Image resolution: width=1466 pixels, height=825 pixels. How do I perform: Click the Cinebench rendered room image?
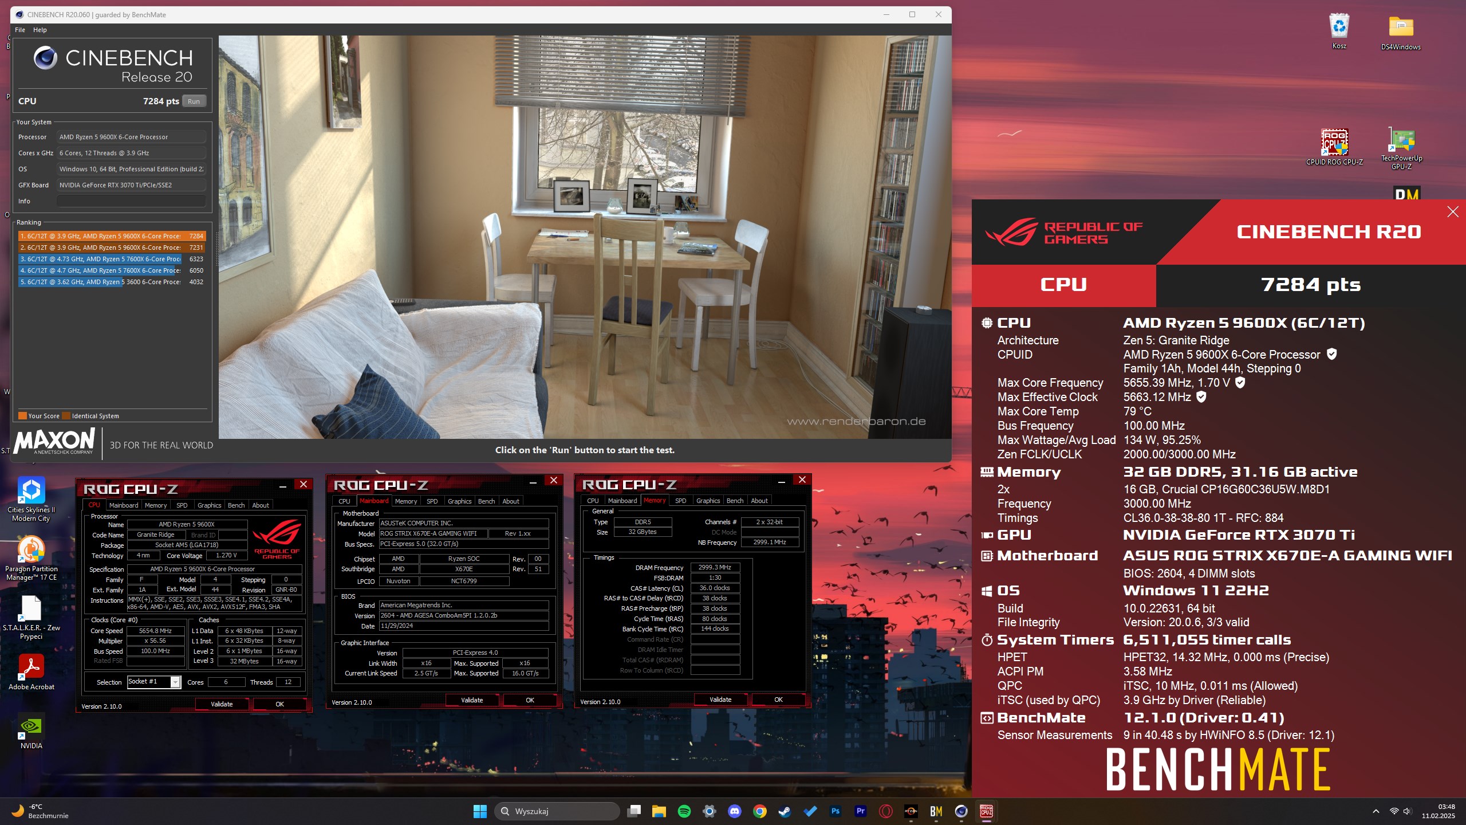585,237
